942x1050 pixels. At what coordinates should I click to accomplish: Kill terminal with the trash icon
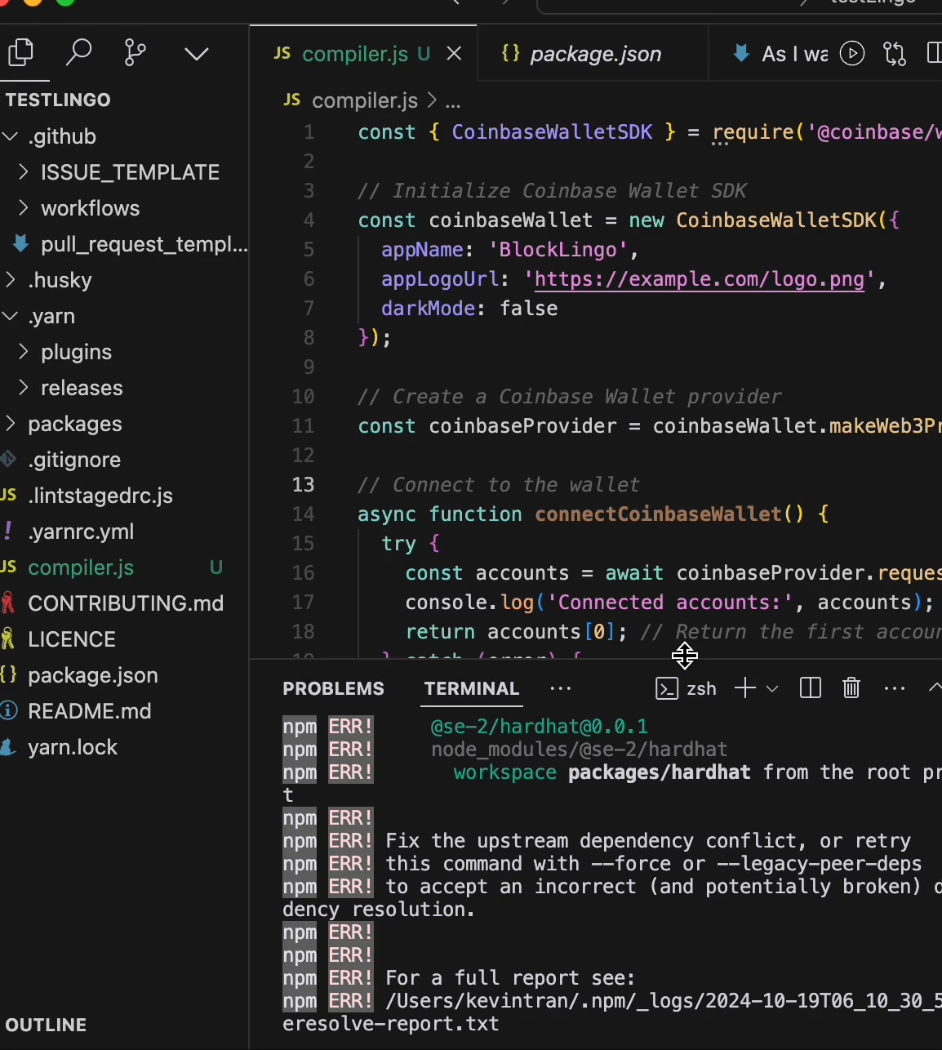click(851, 688)
